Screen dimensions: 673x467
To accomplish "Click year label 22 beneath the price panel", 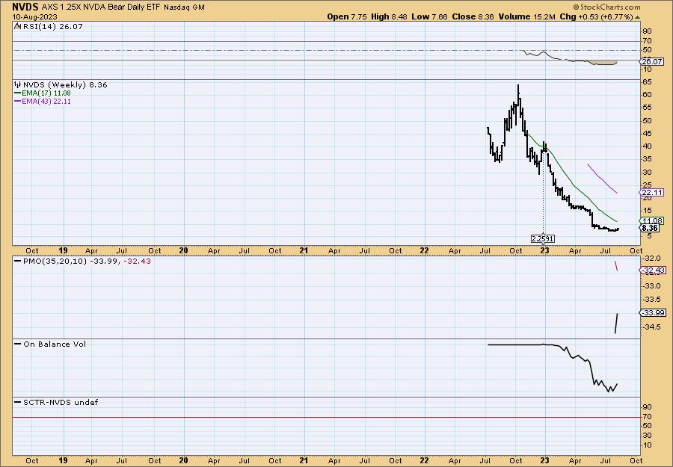I will pos(425,250).
